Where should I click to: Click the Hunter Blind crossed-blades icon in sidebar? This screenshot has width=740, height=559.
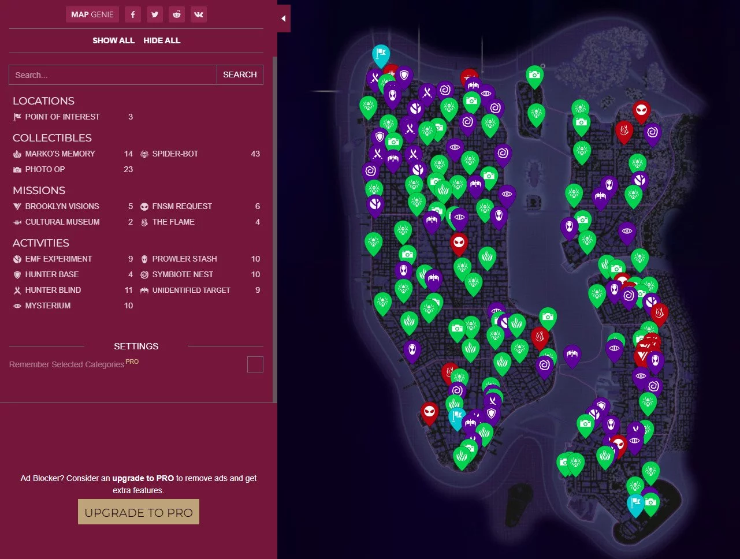tap(17, 290)
